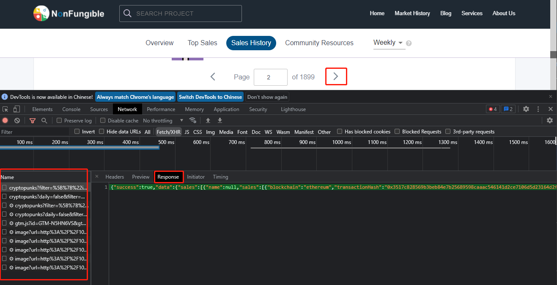The width and height of the screenshot is (557, 285).
Task: Open the No throttling dropdown
Action: pyautogui.click(x=163, y=120)
